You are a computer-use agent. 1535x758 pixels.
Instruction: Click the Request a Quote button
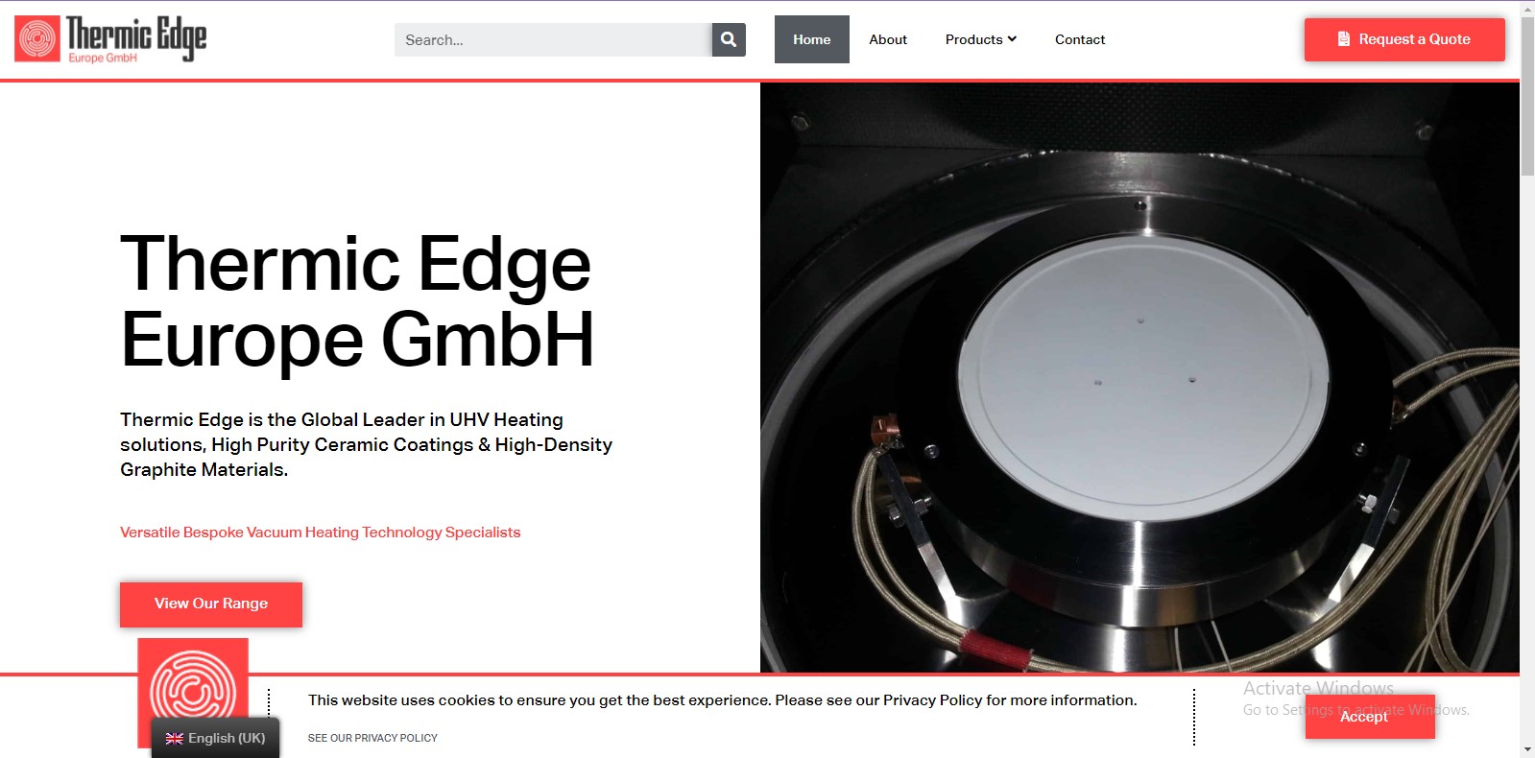(x=1404, y=39)
